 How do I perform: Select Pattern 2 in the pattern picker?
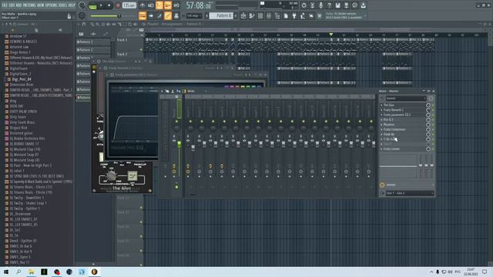point(93,49)
